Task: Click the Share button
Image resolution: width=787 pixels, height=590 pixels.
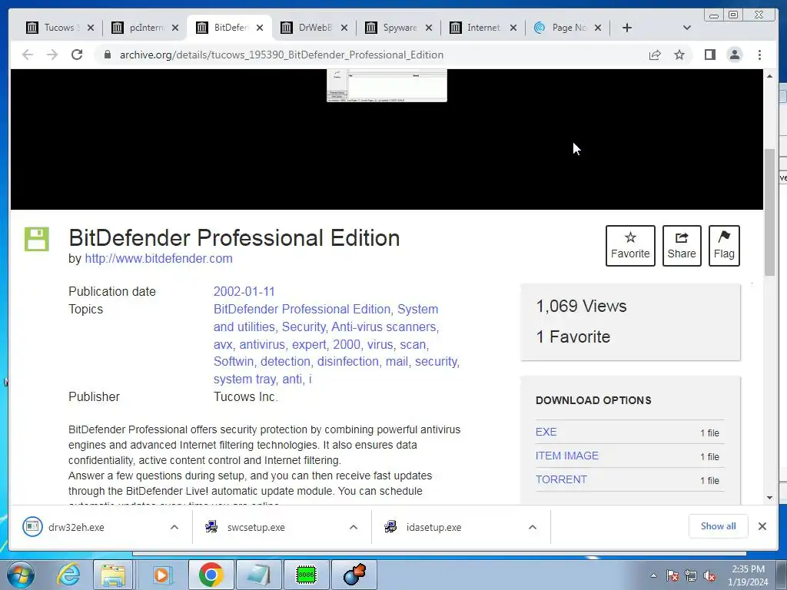Action: point(682,246)
